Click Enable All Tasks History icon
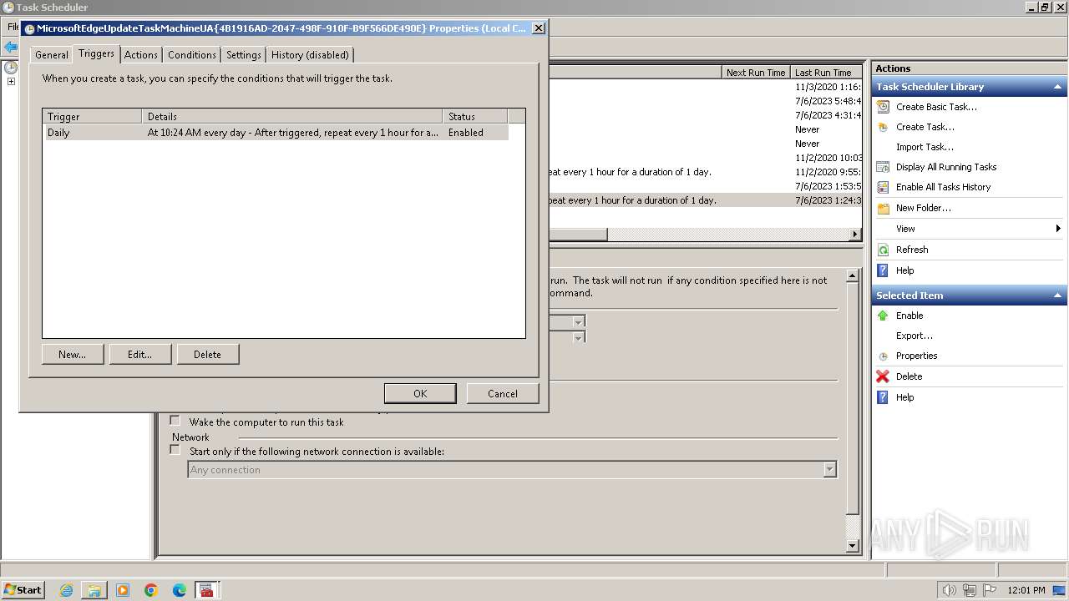The width and height of the screenshot is (1069, 601). coord(883,187)
